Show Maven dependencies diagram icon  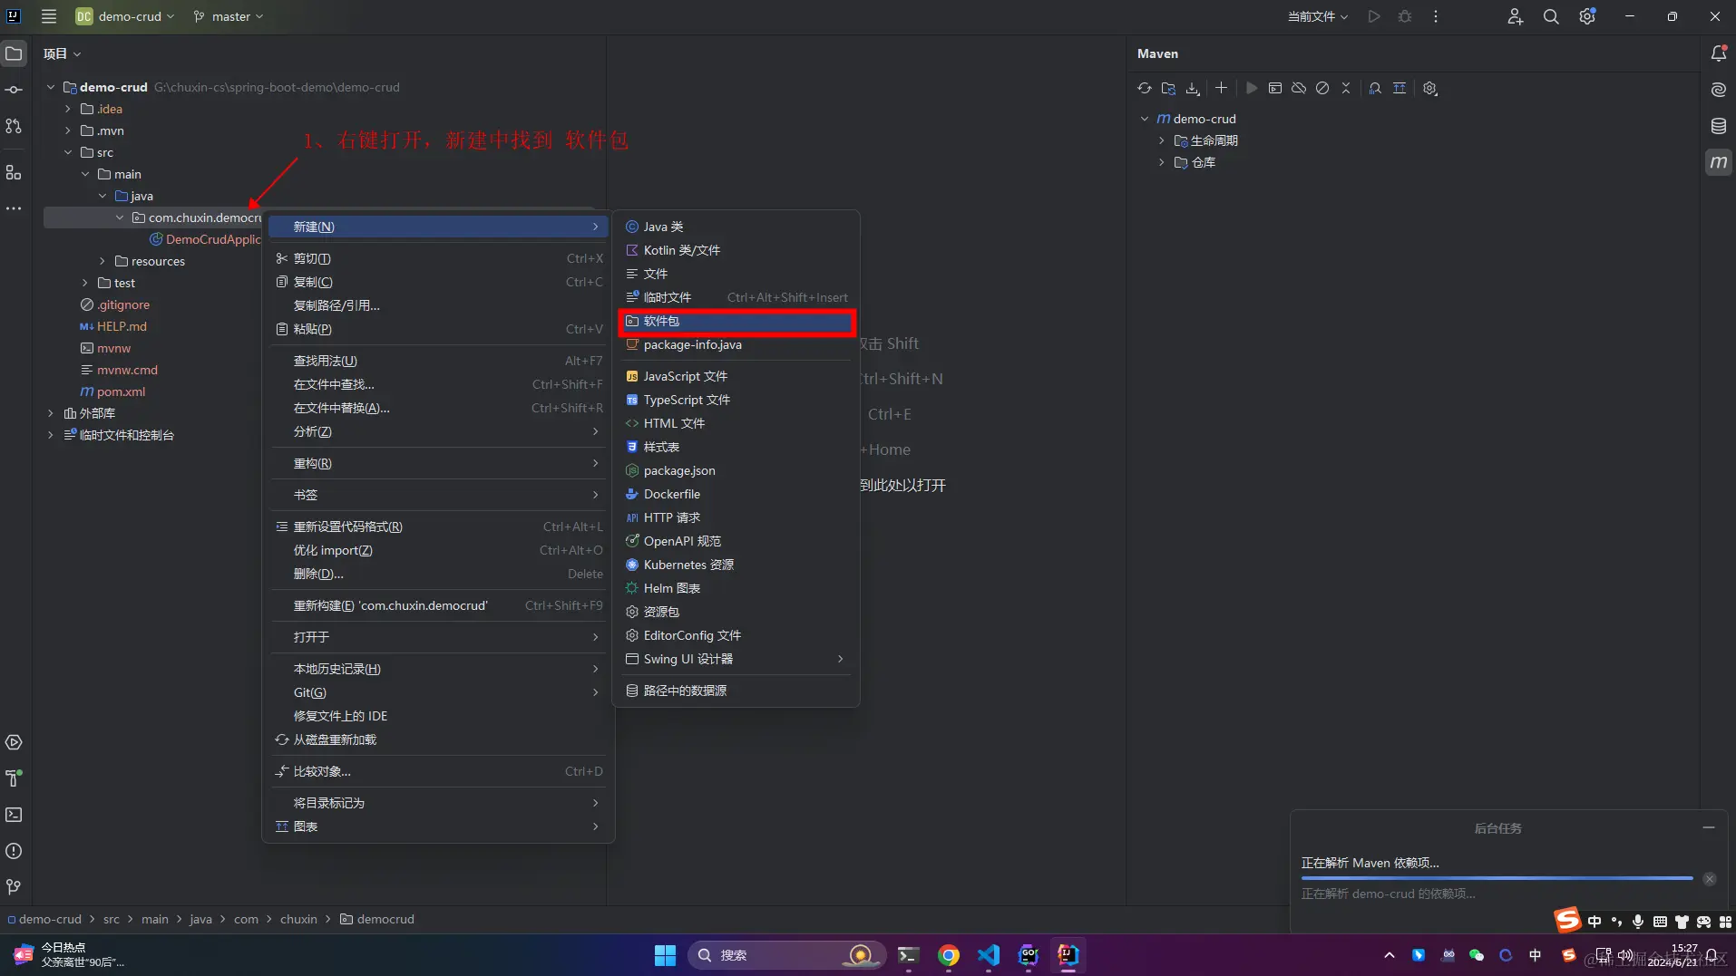[x=1400, y=88]
